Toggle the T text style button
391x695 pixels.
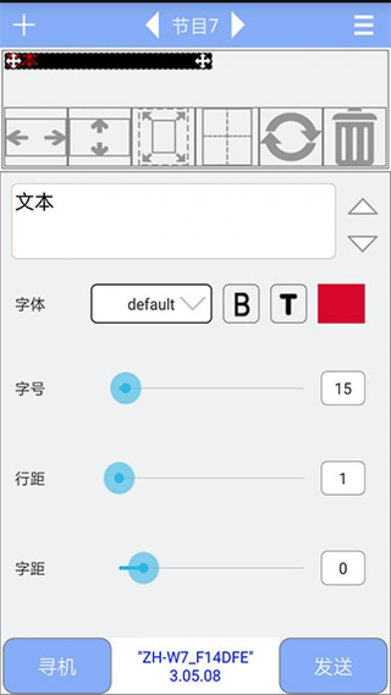click(x=289, y=304)
